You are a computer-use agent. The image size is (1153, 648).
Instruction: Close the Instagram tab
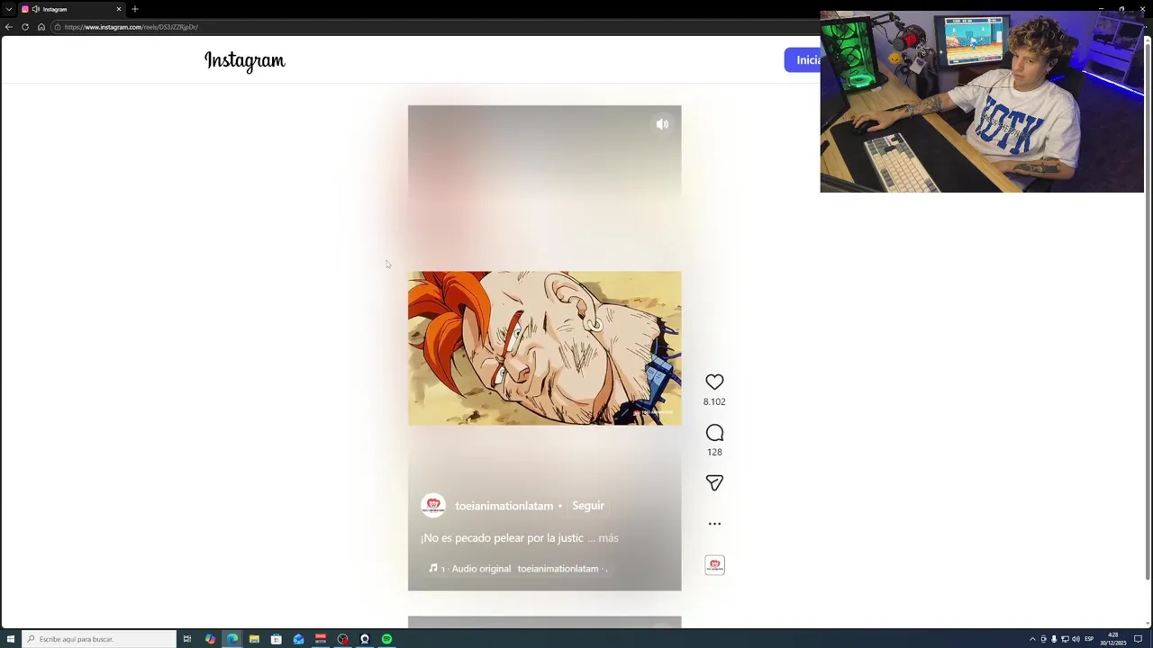118,9
